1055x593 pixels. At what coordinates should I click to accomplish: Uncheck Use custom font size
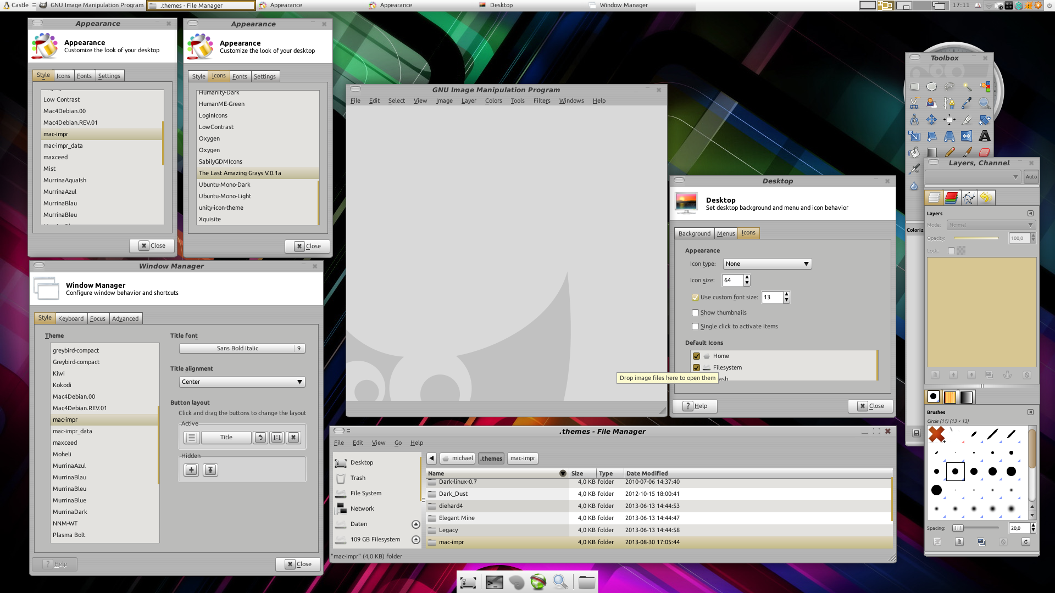coord(695,298)
